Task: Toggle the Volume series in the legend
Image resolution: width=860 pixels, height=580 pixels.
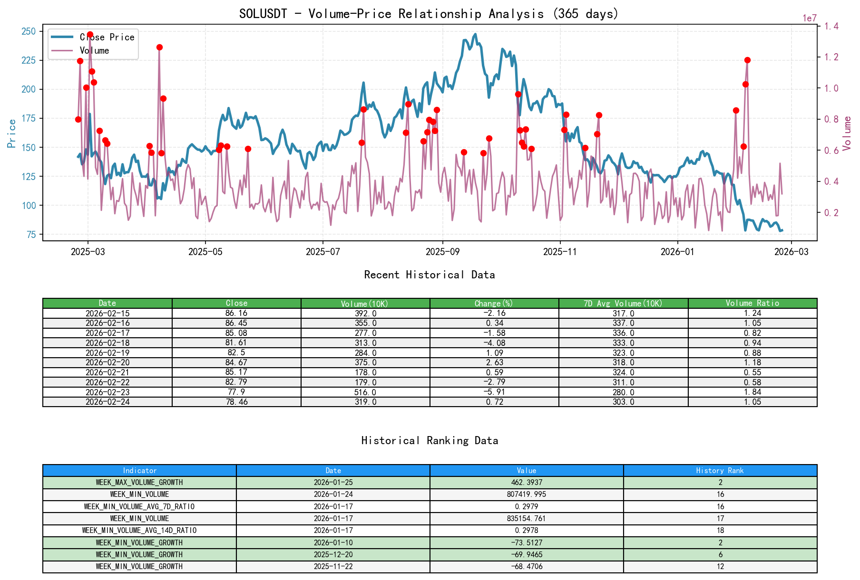Action: point(95,50)
